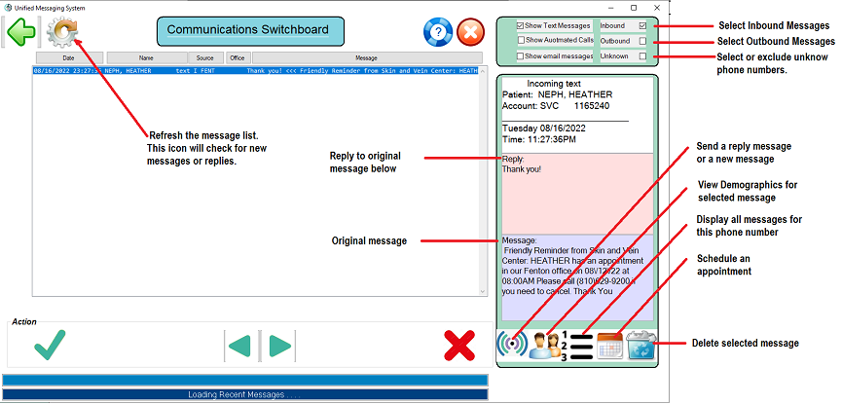Click the Name column header

146,57
